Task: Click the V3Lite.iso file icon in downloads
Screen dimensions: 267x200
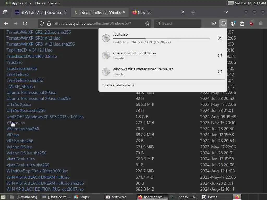Action: tap(106, 38)
